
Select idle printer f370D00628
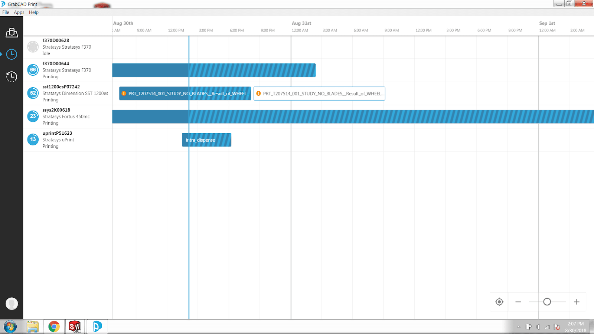(67, 47)
